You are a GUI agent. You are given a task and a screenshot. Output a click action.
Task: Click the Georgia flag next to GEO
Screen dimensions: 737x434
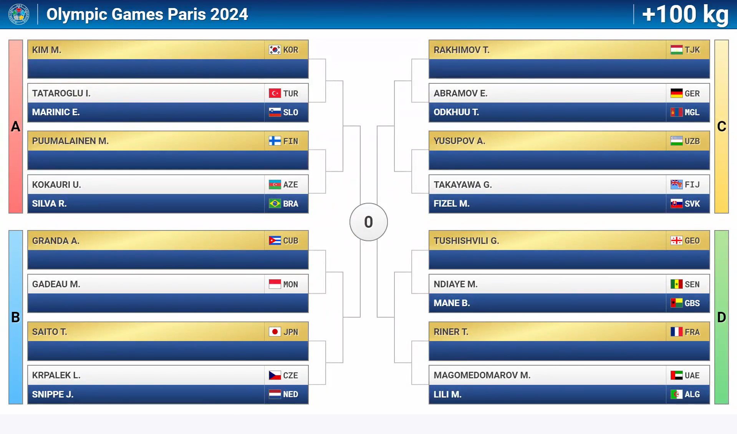click(676, 241)
